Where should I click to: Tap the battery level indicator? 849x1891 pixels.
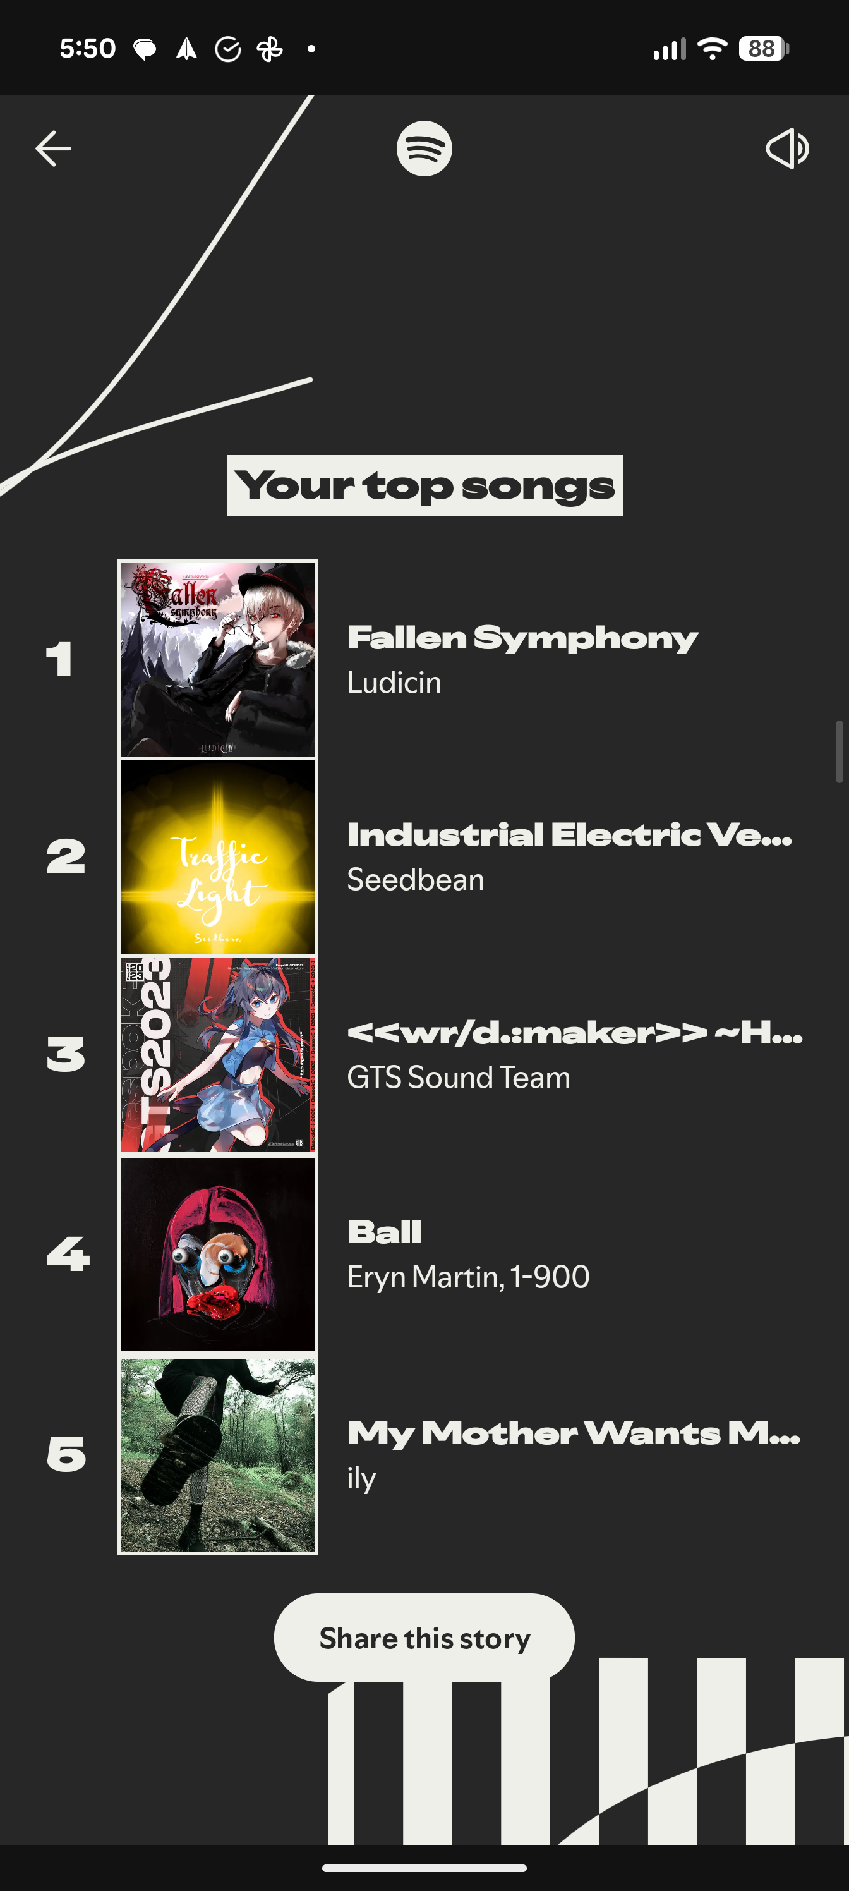763,49
